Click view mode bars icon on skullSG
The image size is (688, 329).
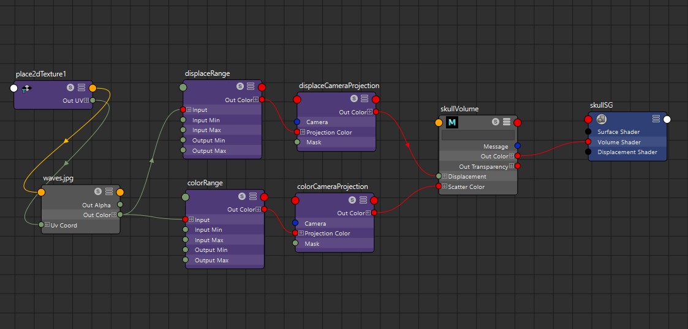coord(656,119)
